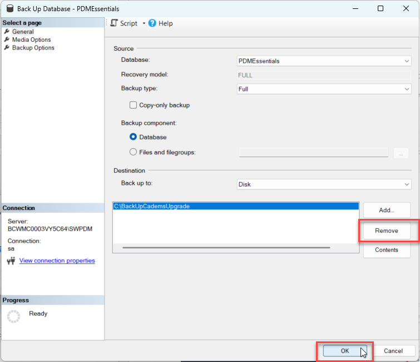Enable the Copy-only backup checkbox
This screenshot has height=362, width=420.
click(x=133, y=105)
